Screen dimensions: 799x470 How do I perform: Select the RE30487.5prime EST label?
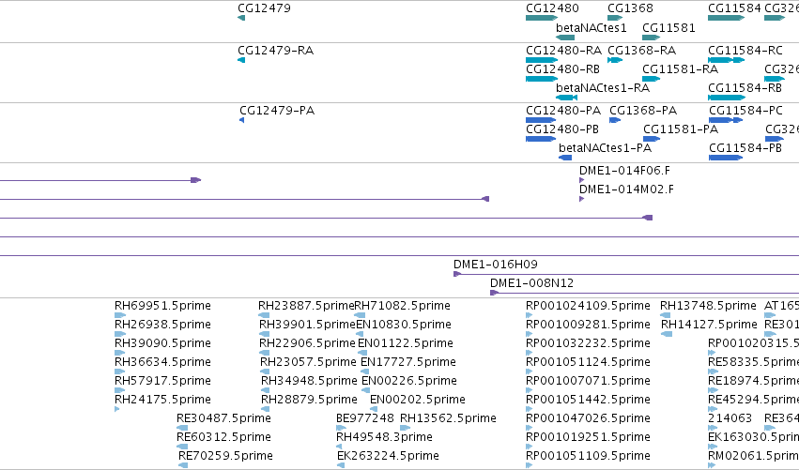[x=223, y=418]
